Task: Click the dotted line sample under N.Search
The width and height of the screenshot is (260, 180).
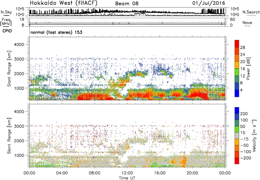Action: [x=252, y=16]
